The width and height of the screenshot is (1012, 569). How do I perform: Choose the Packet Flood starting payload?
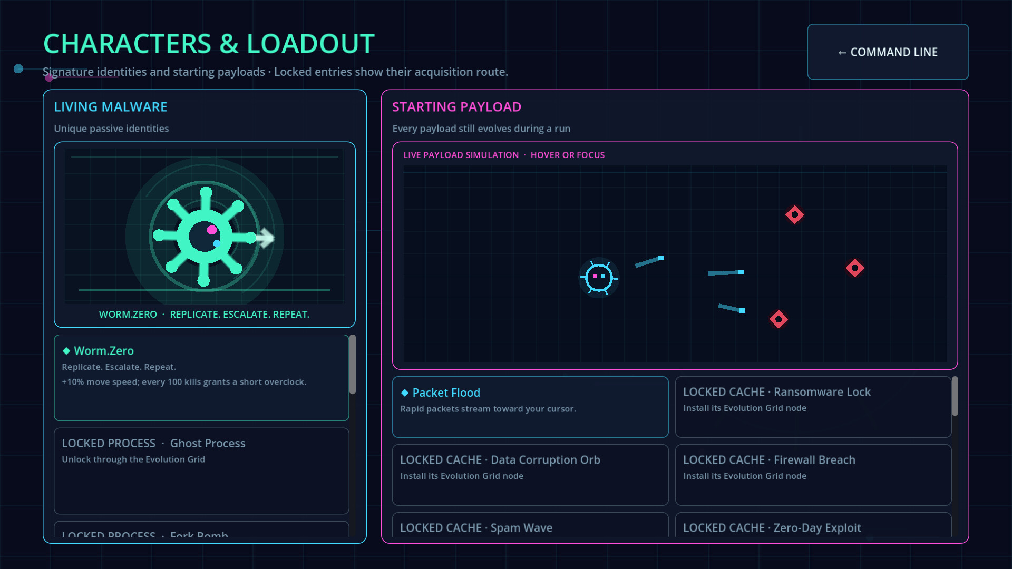530,407
